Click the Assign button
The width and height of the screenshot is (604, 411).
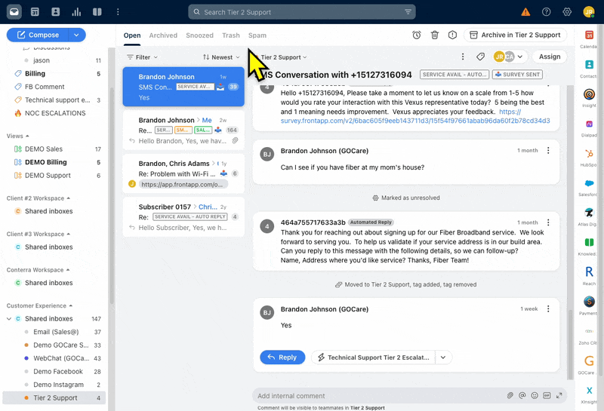550,57
